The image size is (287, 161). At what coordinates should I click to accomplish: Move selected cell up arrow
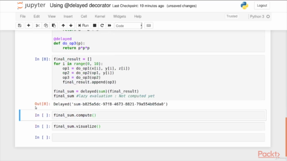click(63, 25)
